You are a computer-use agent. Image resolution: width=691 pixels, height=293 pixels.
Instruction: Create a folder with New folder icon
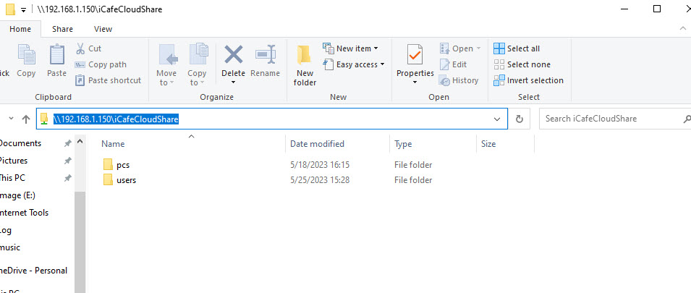305,64
